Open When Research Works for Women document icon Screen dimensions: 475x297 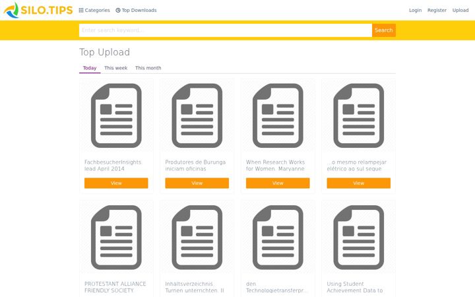(x=278, y=115)
